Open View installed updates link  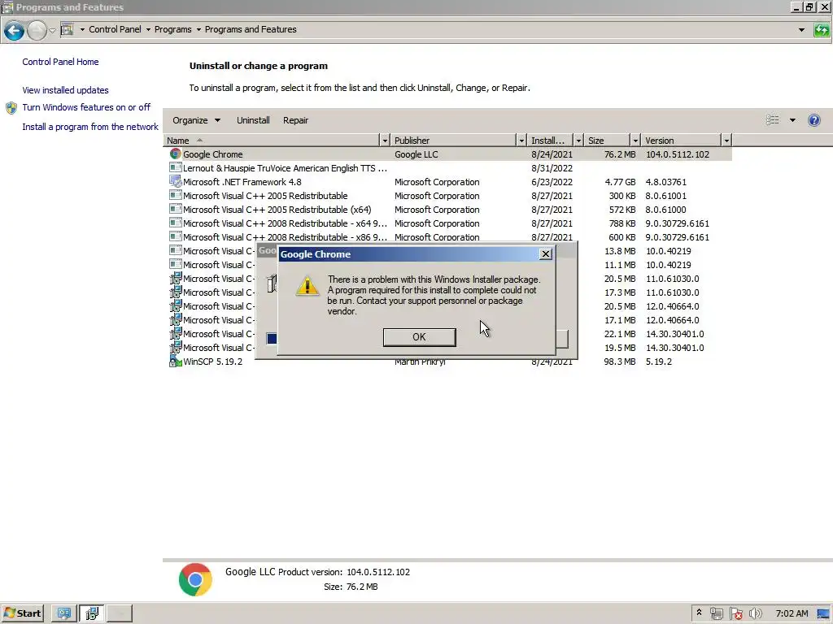click(65, 90)
